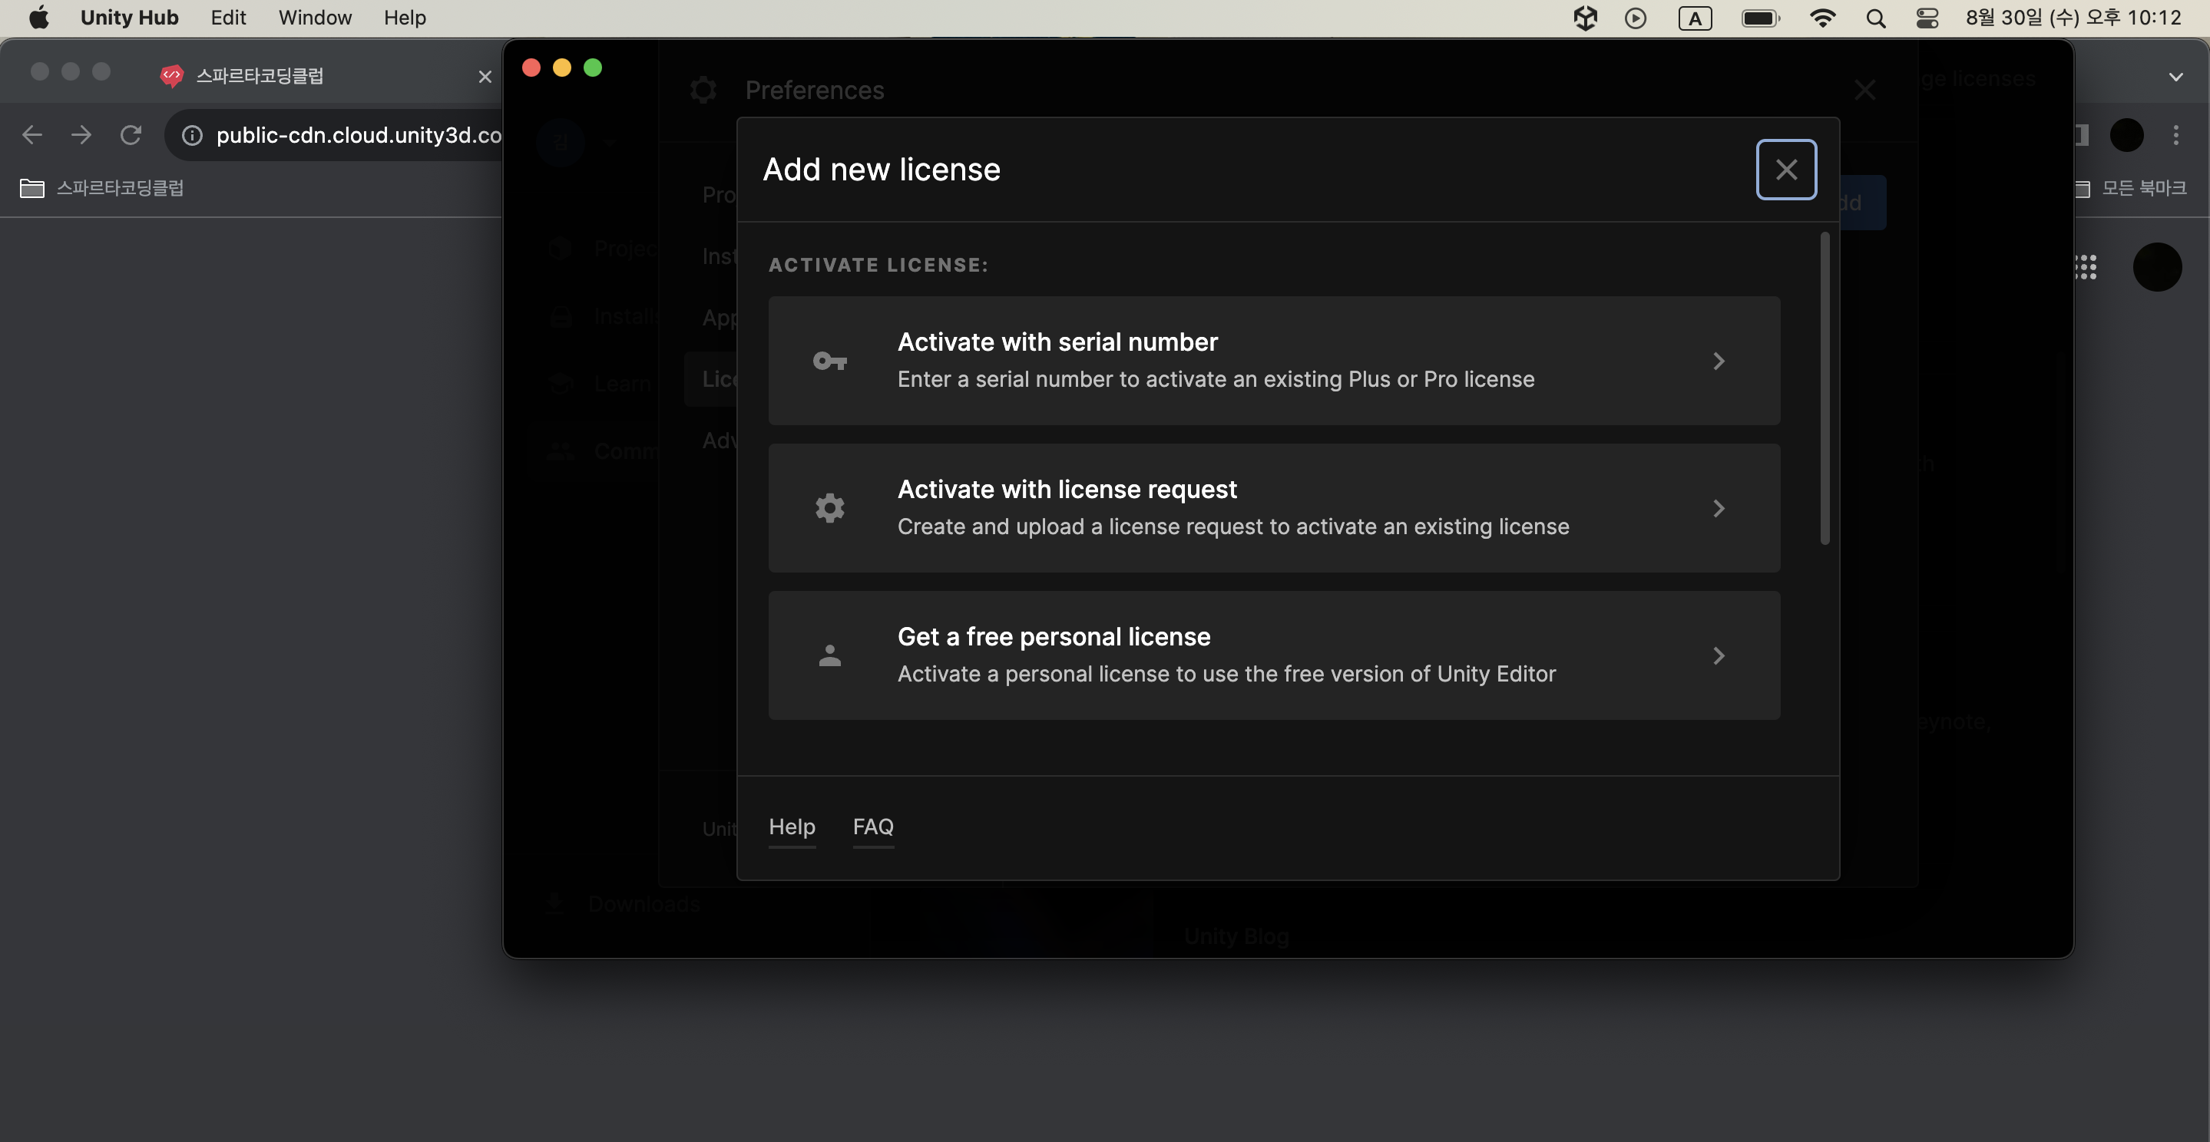Screen dimensions: 2210x1142
Task: Open Downloads in Unity Hub sidebar
Action: [x=624, y=903]
